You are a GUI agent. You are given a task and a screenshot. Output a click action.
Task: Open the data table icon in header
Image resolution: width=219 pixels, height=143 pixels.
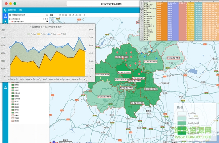21,11
